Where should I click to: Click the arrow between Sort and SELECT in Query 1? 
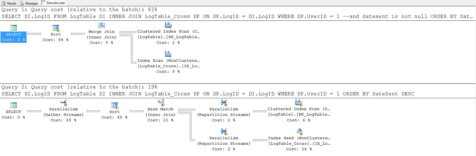[x=34, y=34]
